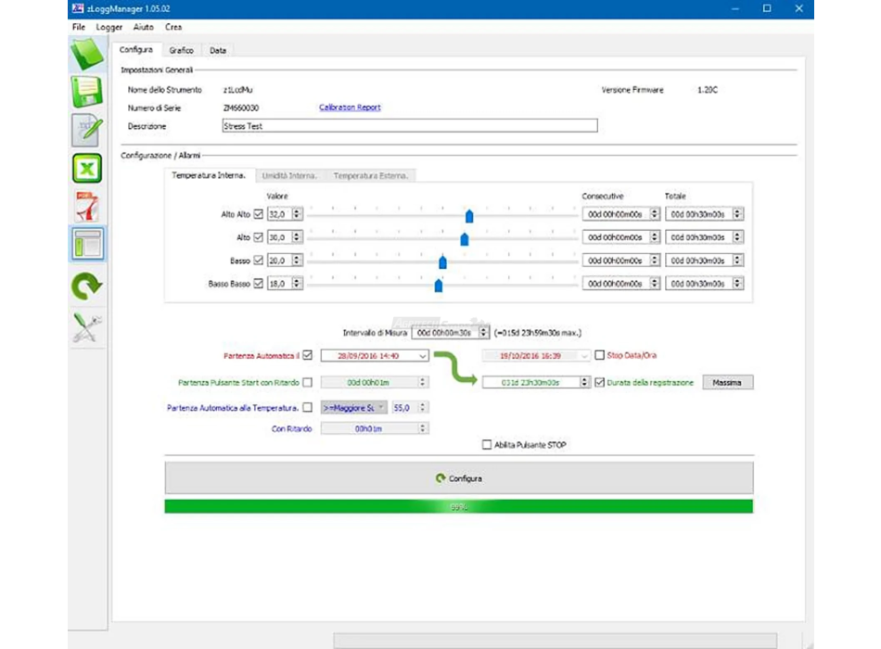Toggle the Abilita Pulsante STOP checkbox
The height and width of the screenshot is (649, 881).
pyautogui.click(x=487, y=445)
